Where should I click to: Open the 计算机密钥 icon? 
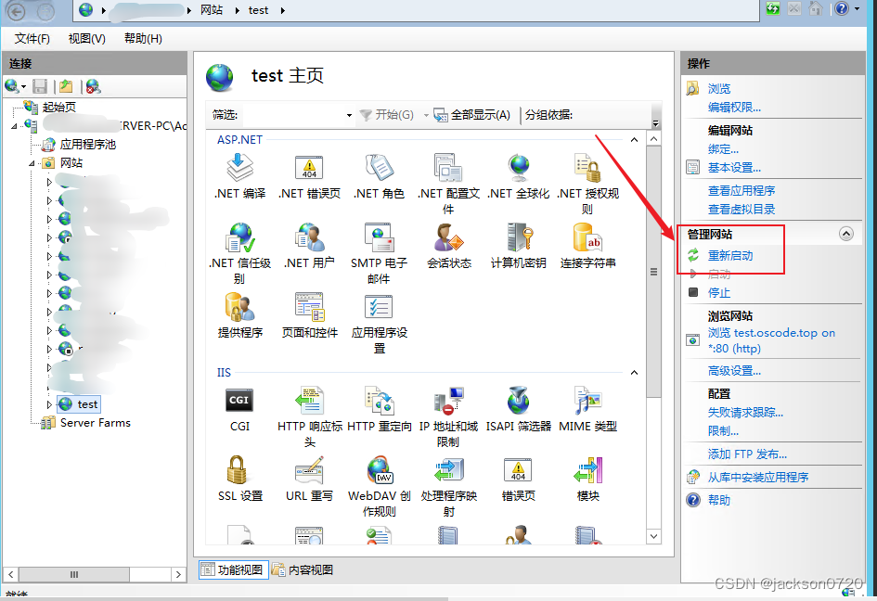[518, 239]
